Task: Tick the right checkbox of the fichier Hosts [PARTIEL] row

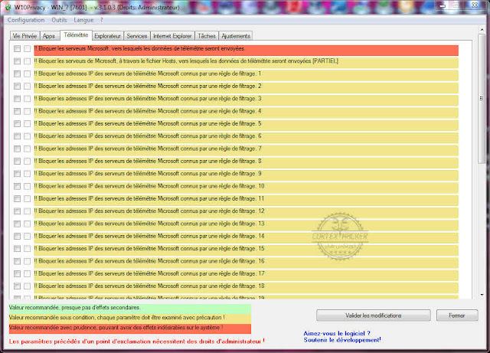Action: coord(28,61)
